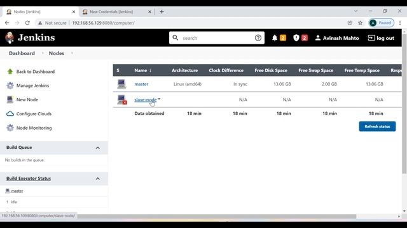Click the vertical page scrollbar
The image size is (407, 228).
(x=404, y=104)
